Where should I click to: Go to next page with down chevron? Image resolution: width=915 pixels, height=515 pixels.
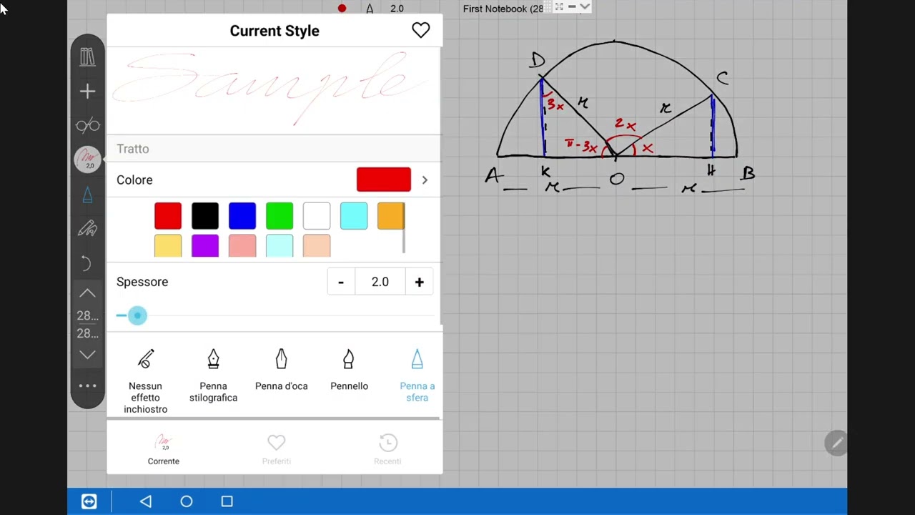pos(87,355)
